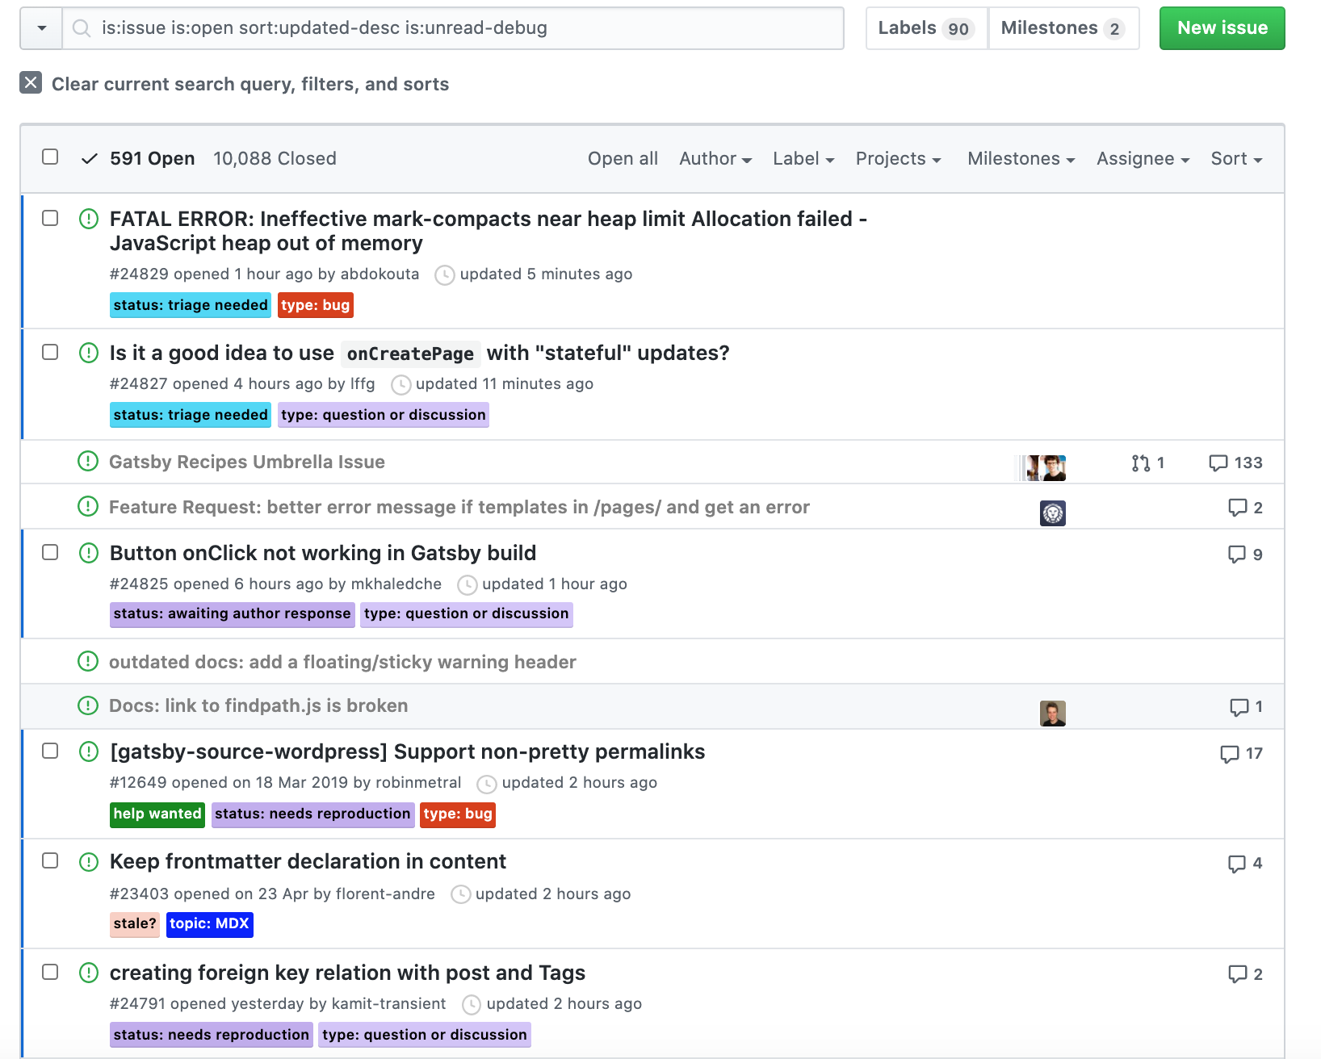Open author abdokouta's issues
1321x1059 pixels.
[380, 274]
